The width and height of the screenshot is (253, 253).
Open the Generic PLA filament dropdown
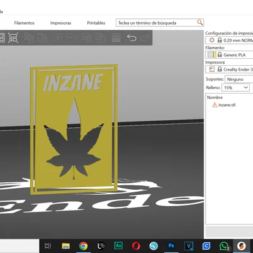pyautogui.click(x=229, y=54)
